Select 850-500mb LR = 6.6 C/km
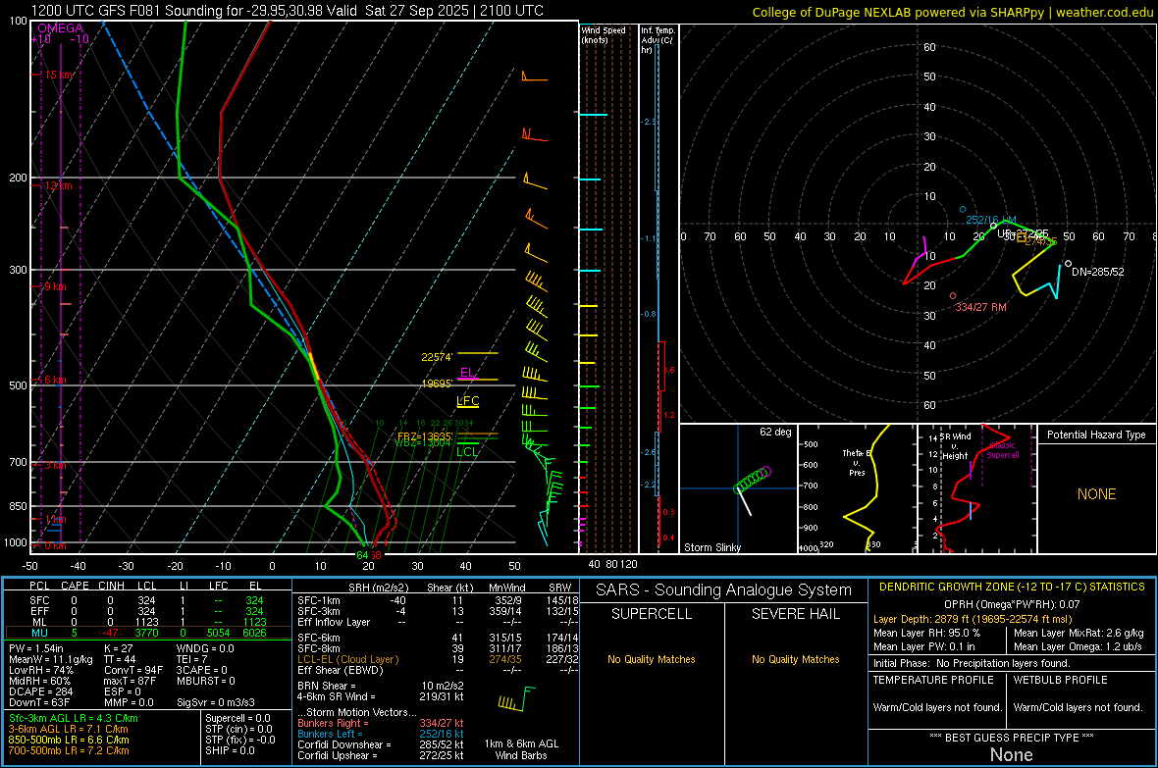The width and height of the screenshot is (1158, 768). [x=69, y=740]
